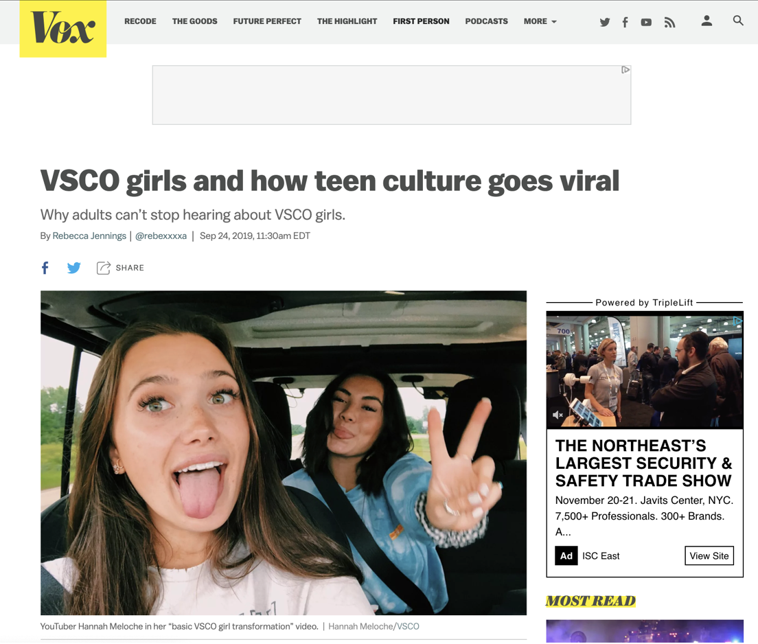758x644 pixels.
Task: Open the SHARE options button
Action: [120, 268]
